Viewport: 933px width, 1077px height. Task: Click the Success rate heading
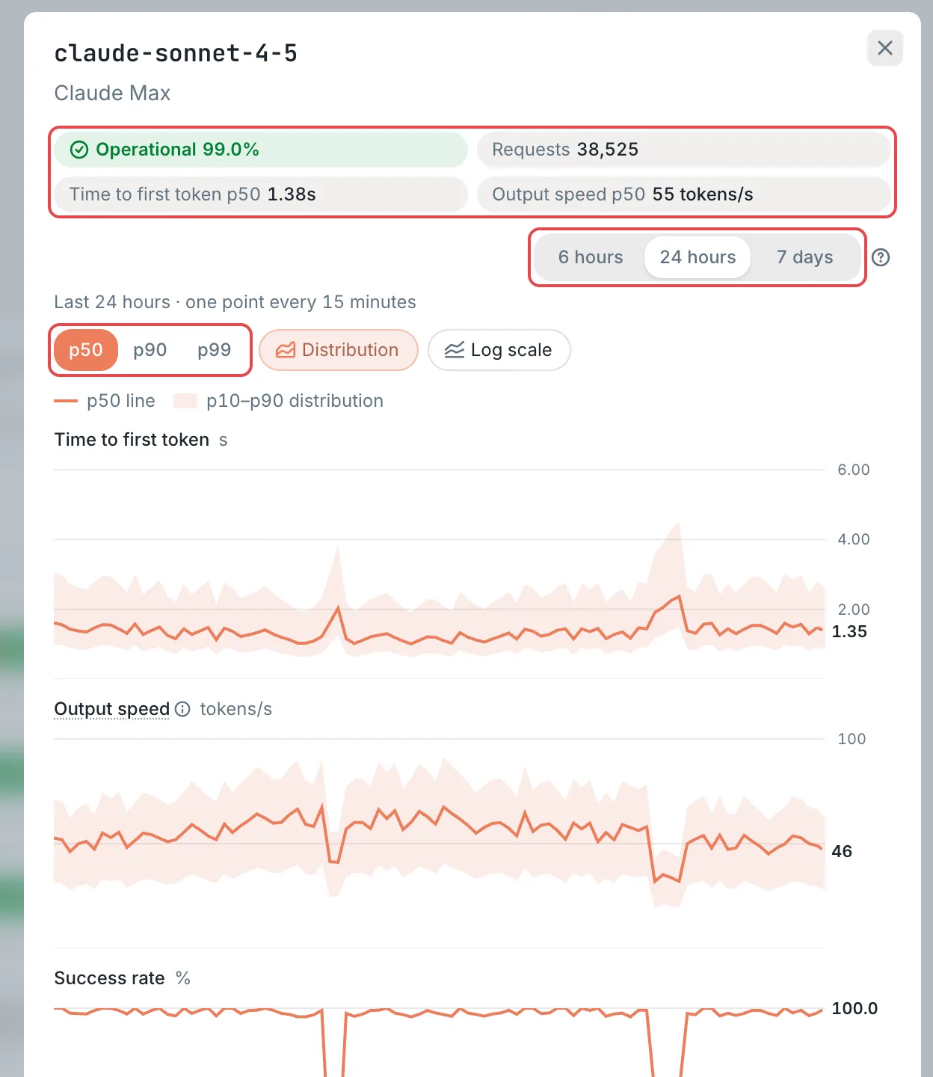coord(109,978)
